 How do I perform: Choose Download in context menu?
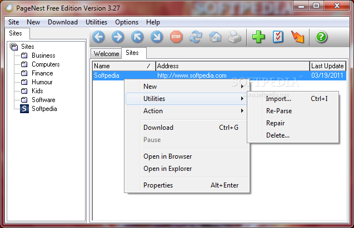coord(187,128)
